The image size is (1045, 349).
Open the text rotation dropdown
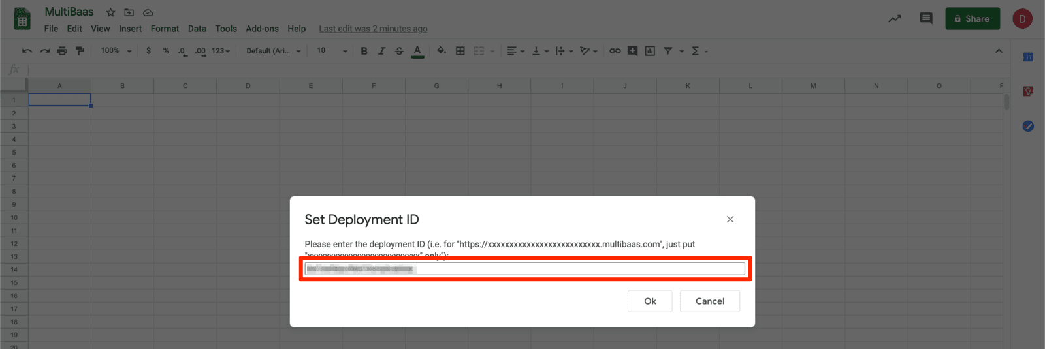pos(588,51)
